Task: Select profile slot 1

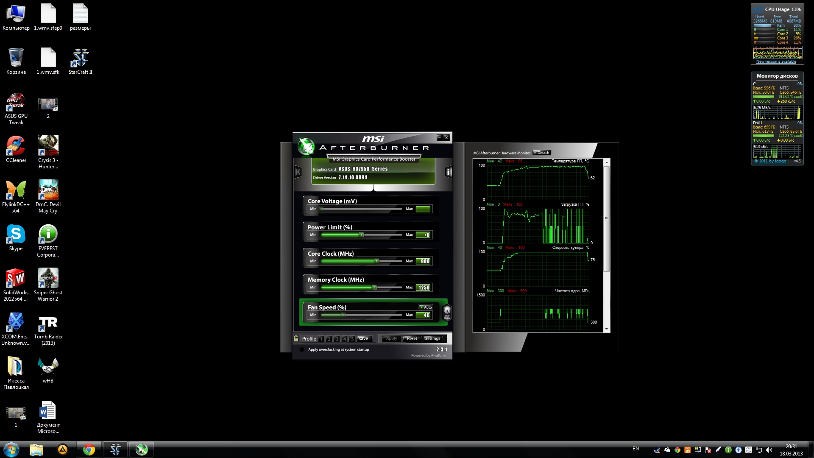Action: 321,339
